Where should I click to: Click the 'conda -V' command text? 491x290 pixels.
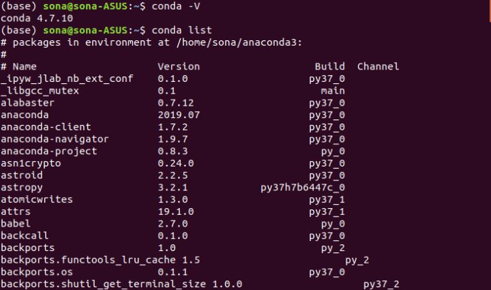pyautogui.click(x=176, y=6)
